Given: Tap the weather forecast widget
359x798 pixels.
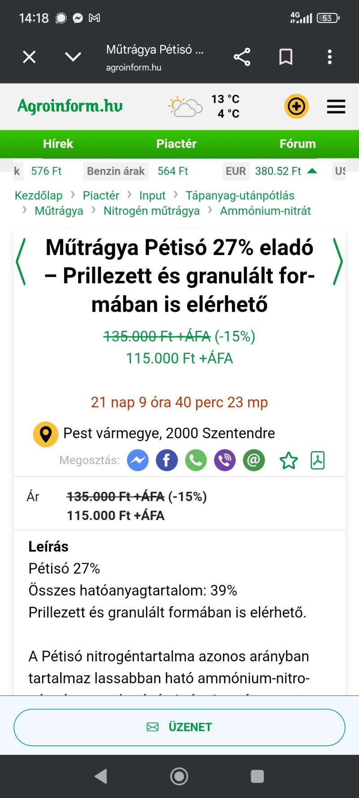Looking at the screenshot, I should 204,106.
